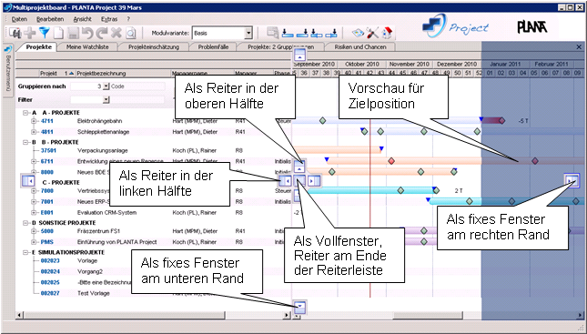The width and height of the screenshot is (587, 334).
Task: Select the Projekte tab
Action: [39, 47]
